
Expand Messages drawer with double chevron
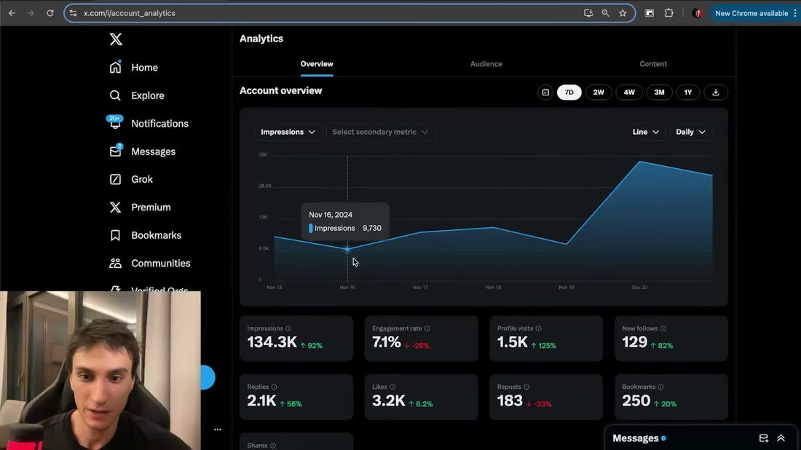pyautogui.click(x=781, y=438)
